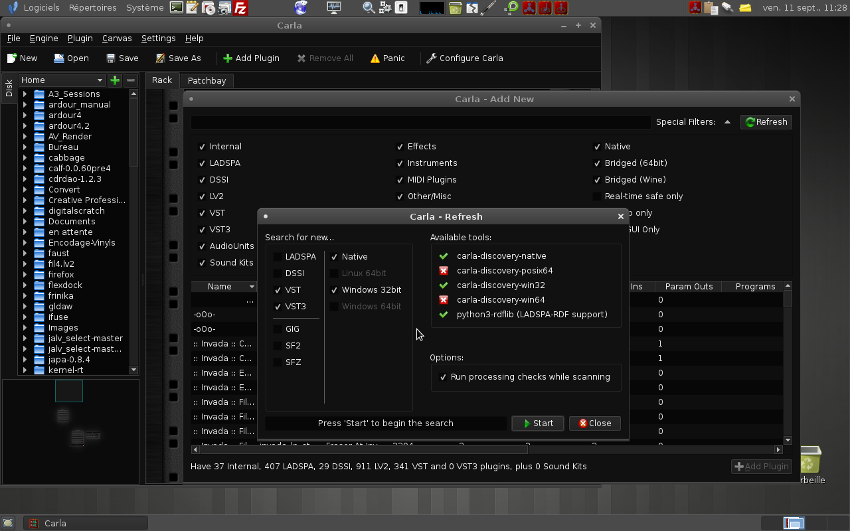The width and height of the screenshot is (850, 531).
Task: Sort by the Param Outs column header
Action: (x=689, y=287)
